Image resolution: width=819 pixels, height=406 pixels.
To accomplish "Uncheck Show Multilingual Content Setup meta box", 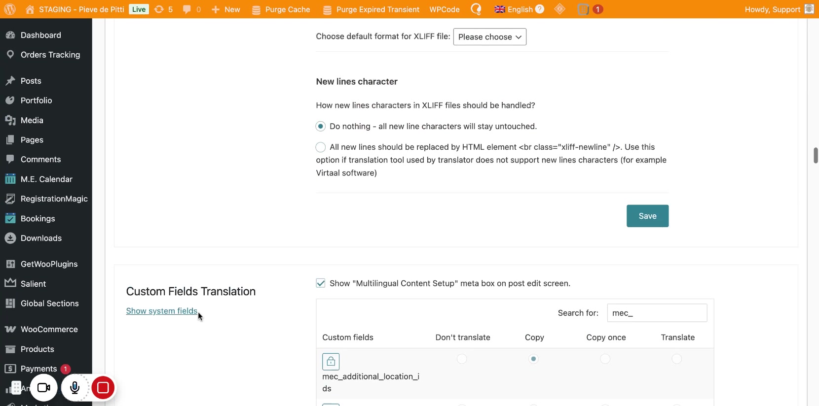I will pyautogui.click(x=321, y=283).
